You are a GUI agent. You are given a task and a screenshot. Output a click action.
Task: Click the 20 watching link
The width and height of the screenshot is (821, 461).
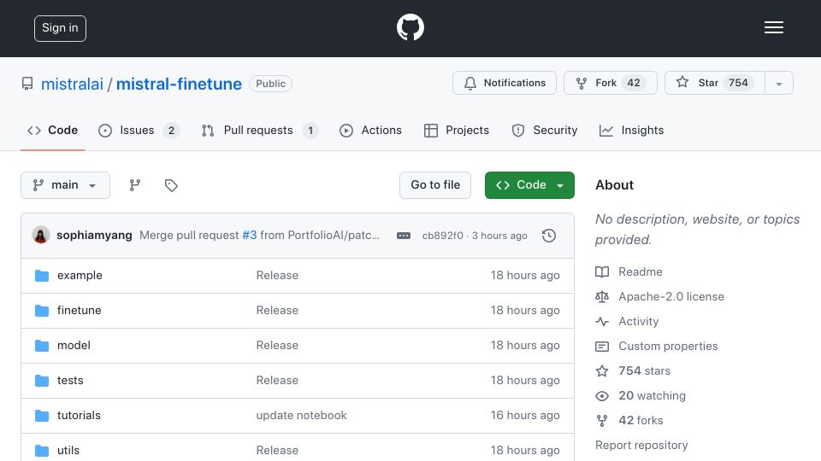click(652, 395)
